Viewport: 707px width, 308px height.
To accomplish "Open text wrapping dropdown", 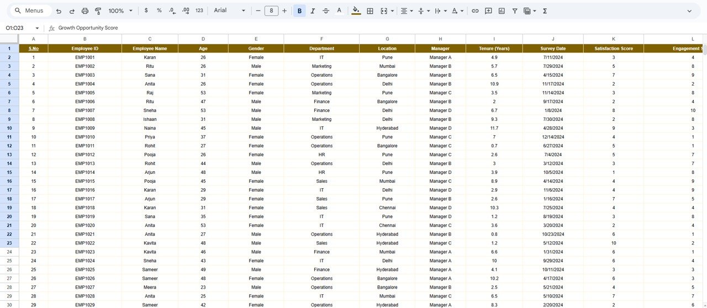I will [440, 10].
